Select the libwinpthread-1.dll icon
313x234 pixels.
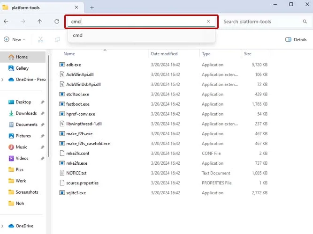(x=62, y=124)
